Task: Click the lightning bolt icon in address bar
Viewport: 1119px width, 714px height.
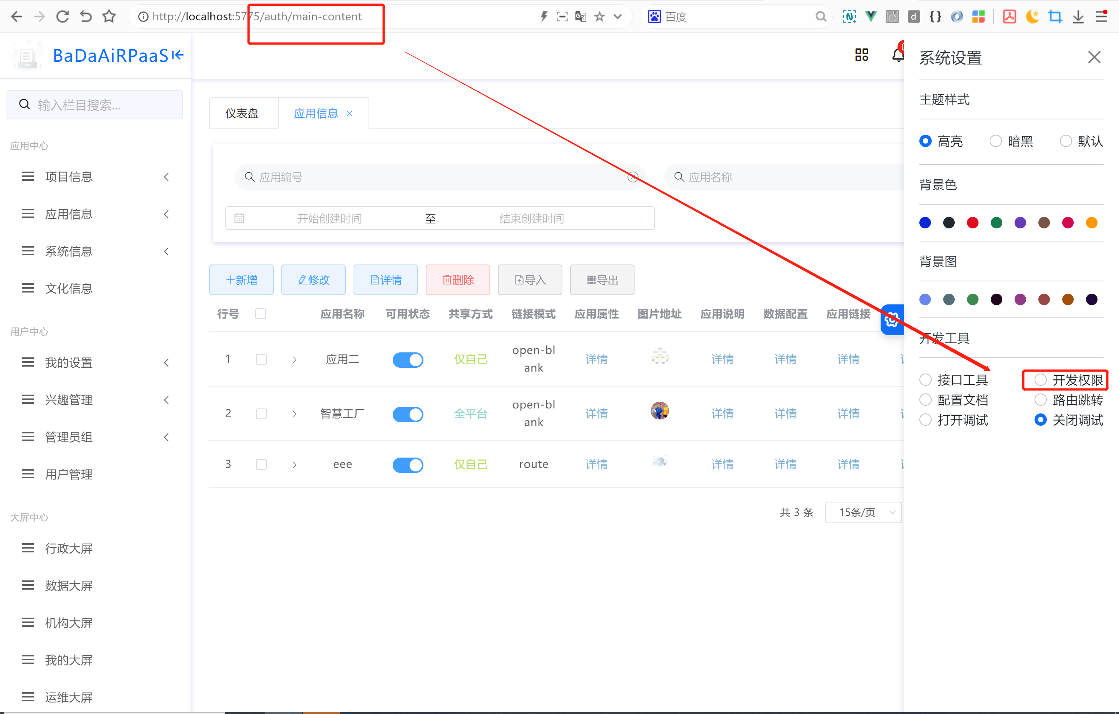Action: tap(544, 17)
